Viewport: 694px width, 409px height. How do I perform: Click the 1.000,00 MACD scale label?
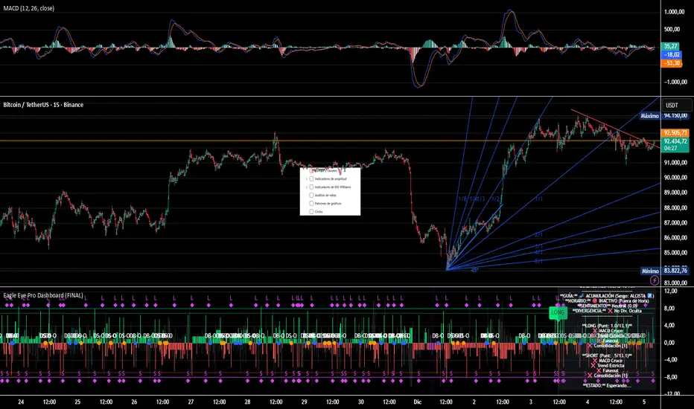pos(675,11)
